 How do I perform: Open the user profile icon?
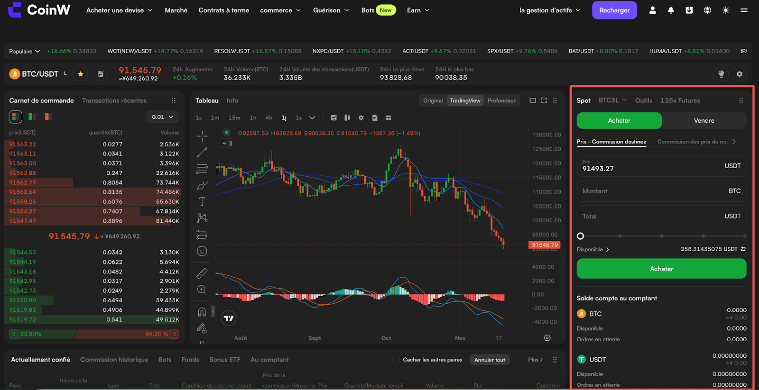(653, 10)
